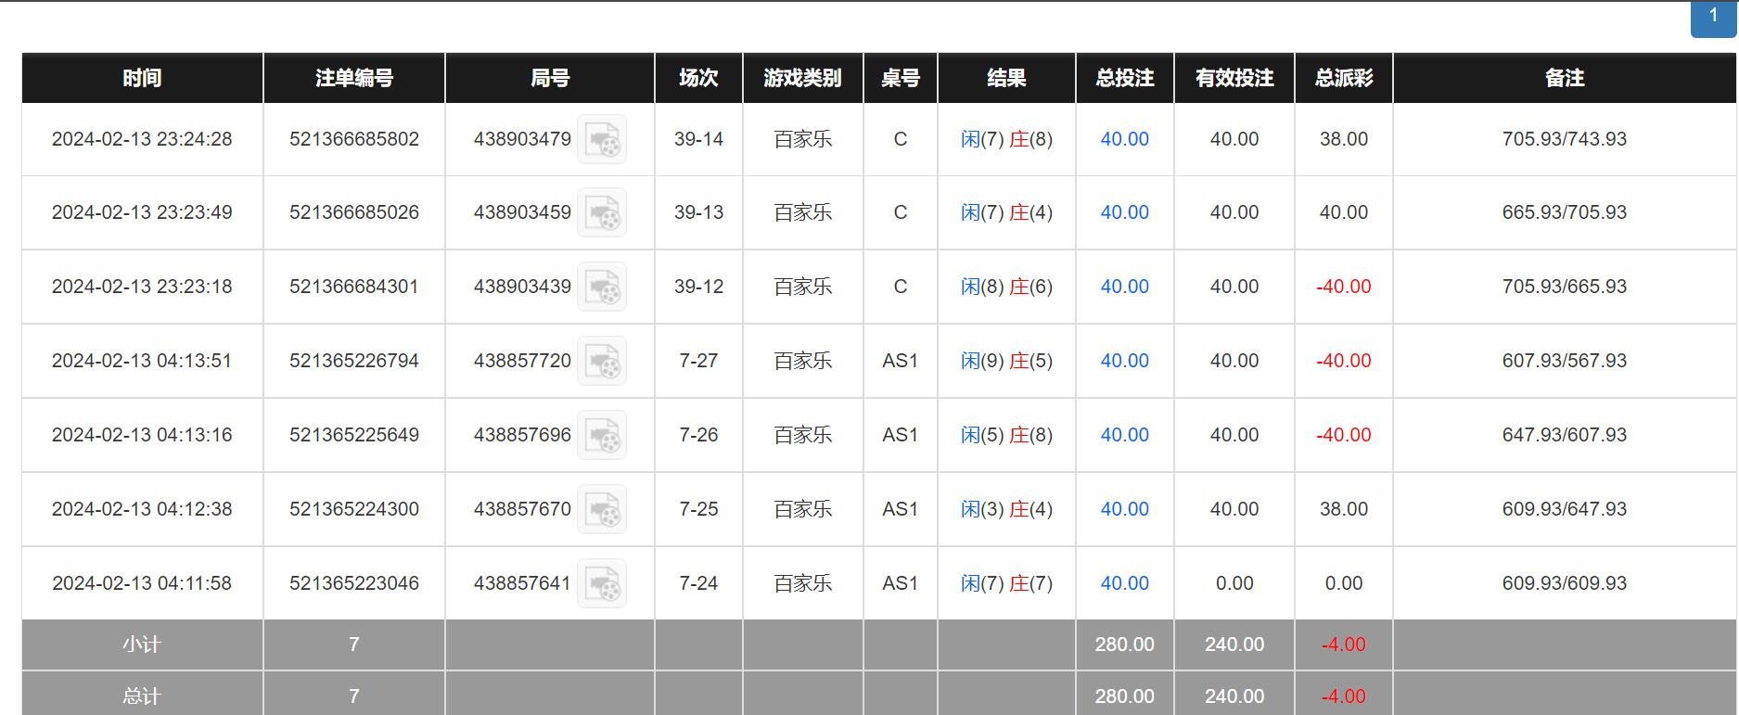Click the 注单编号 column header
Image resolution: width=1739 pixels, height=715 pixels.
point(354,78)
